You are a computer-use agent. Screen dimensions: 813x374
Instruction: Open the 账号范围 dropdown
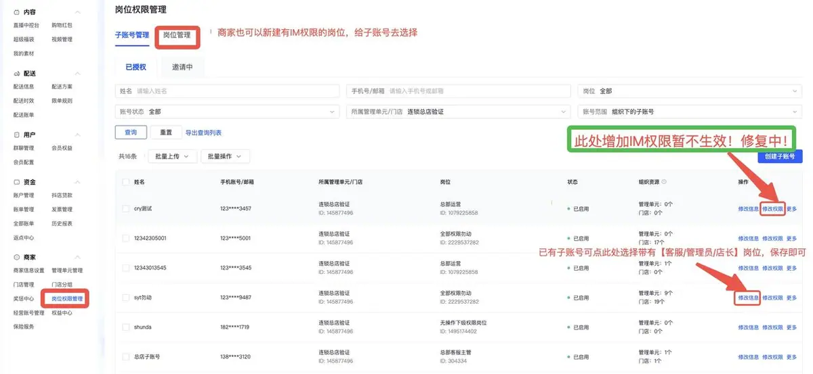click(x=689, y=111)
